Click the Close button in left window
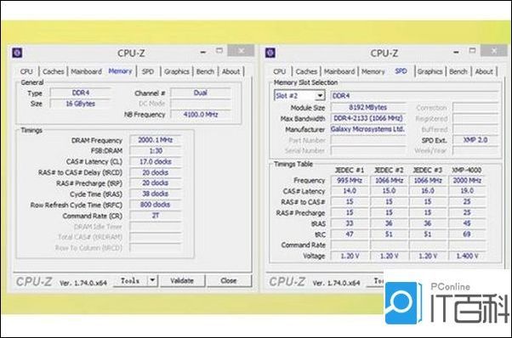 click(x=229, y=280)
